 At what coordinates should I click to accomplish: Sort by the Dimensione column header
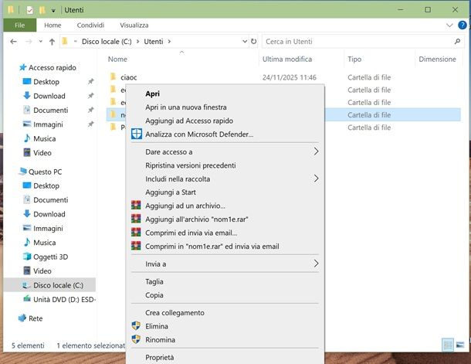pyautogui.click(x=437, y=60)
